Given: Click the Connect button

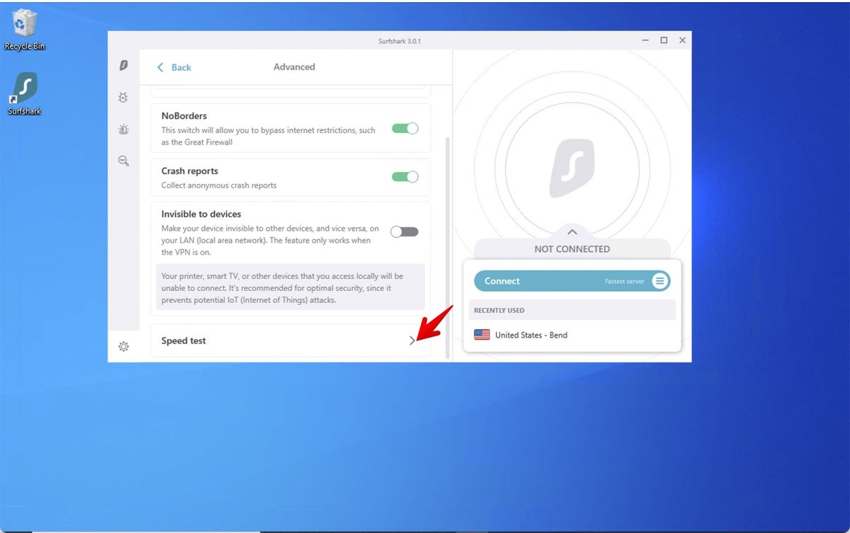Looking at the screenshot, I should pyautogui.click(x=572, y=281).
